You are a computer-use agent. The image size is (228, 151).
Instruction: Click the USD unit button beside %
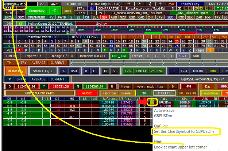point(74,71)
